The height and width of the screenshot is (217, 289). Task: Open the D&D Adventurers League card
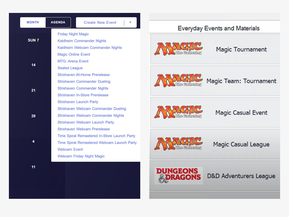(215, 176)
